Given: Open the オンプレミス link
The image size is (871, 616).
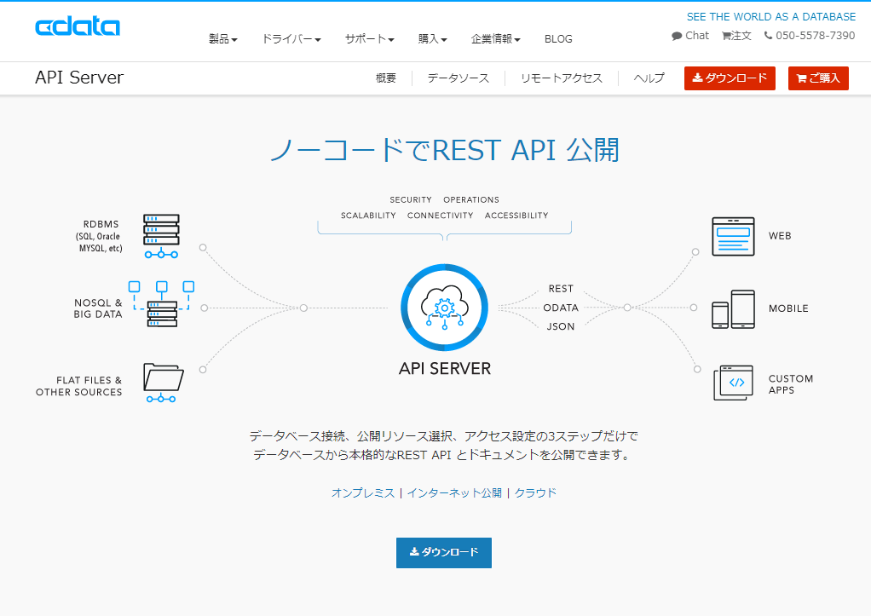Looking at the screenshot, I should 363,492.
